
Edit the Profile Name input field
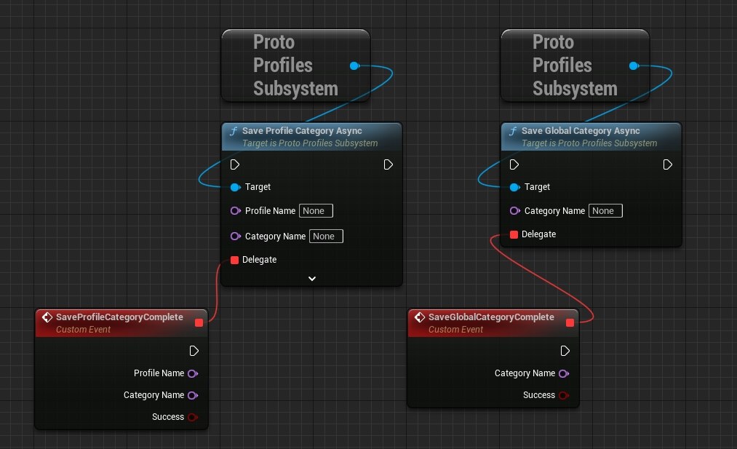tap(316, 211)
